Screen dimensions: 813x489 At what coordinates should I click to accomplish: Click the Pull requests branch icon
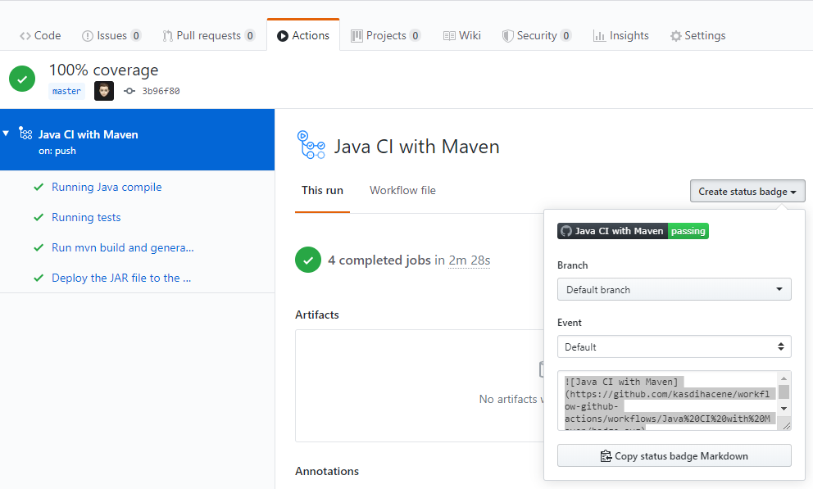pyautogui.click(x=167, y=36)
